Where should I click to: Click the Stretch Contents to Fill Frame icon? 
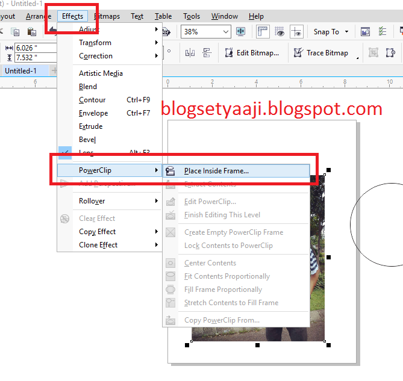(x=170, y=303)
